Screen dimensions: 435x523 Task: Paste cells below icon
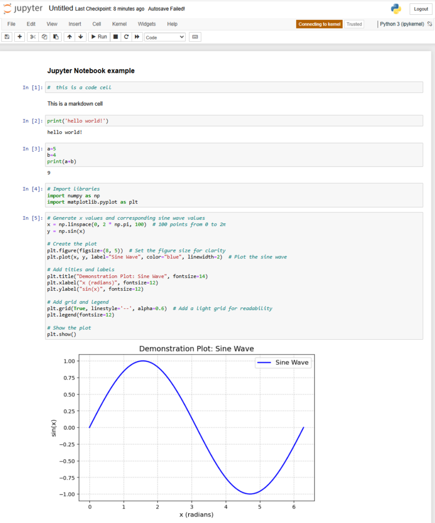56,37
